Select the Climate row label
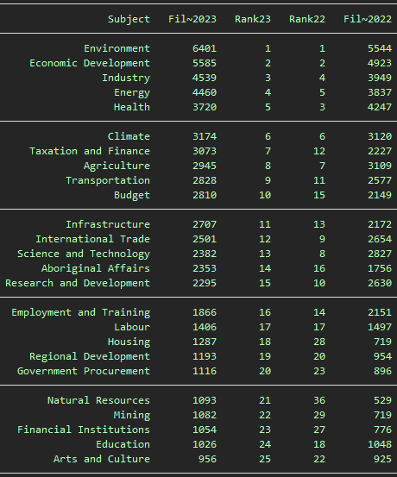 click(129, 136)
